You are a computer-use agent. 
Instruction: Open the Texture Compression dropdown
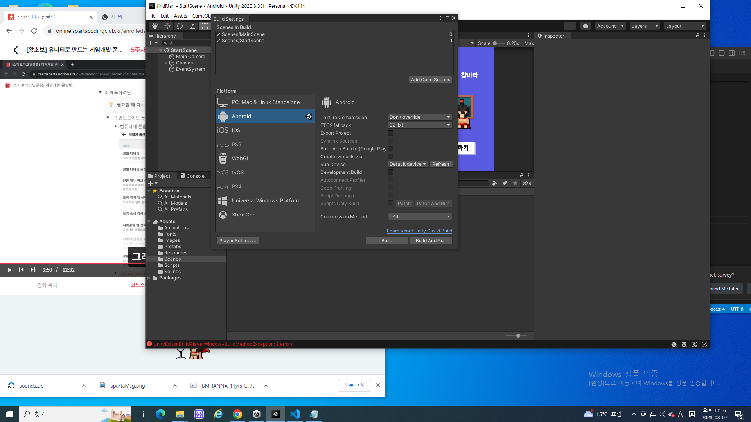(420, 117)
